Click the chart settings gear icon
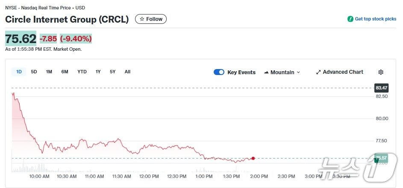 [381, 72]
